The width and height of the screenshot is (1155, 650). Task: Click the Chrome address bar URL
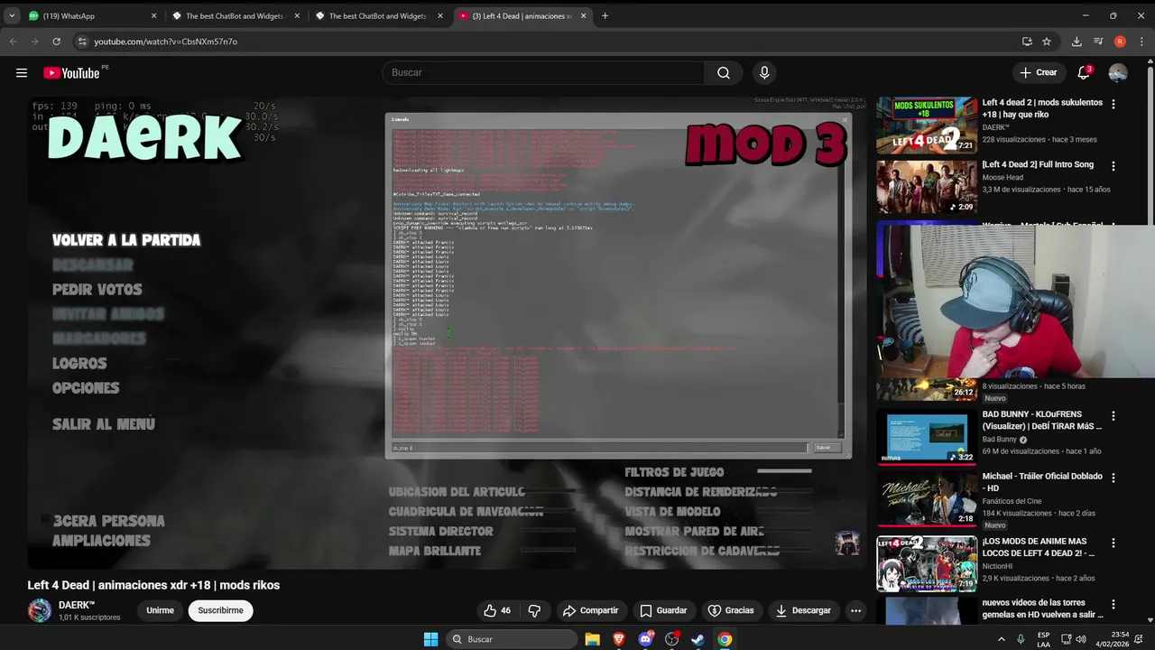tap(165, 42)
